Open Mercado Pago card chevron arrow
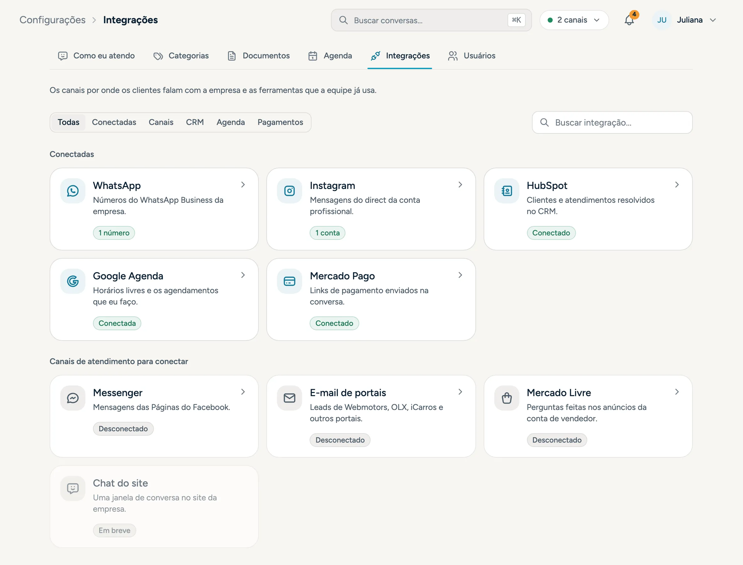The height and width of the screenshot is (565, 743). 460,275
